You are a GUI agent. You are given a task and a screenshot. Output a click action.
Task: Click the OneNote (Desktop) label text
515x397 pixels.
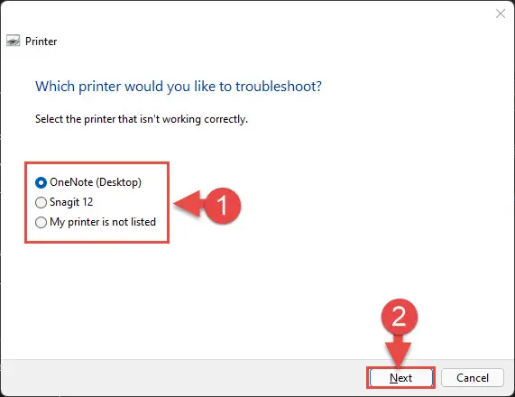tap(96, 182)
